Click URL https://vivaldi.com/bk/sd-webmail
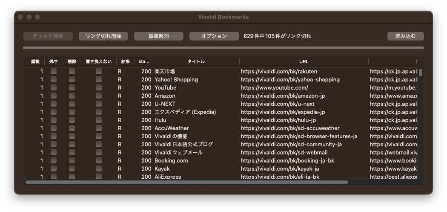Viewport: 447px width, 212px height. 284,153
